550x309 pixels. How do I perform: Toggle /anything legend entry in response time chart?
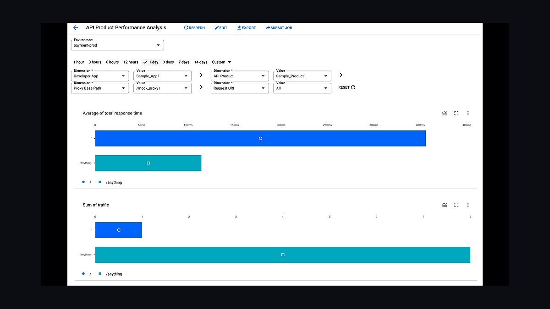coord(110,182)
